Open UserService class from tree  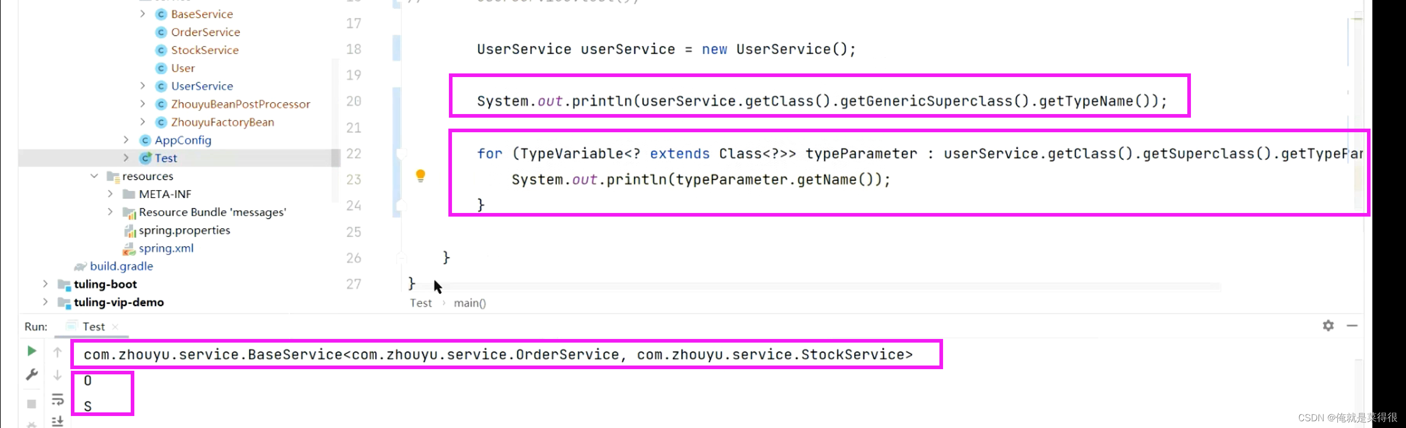pos(202,86)
